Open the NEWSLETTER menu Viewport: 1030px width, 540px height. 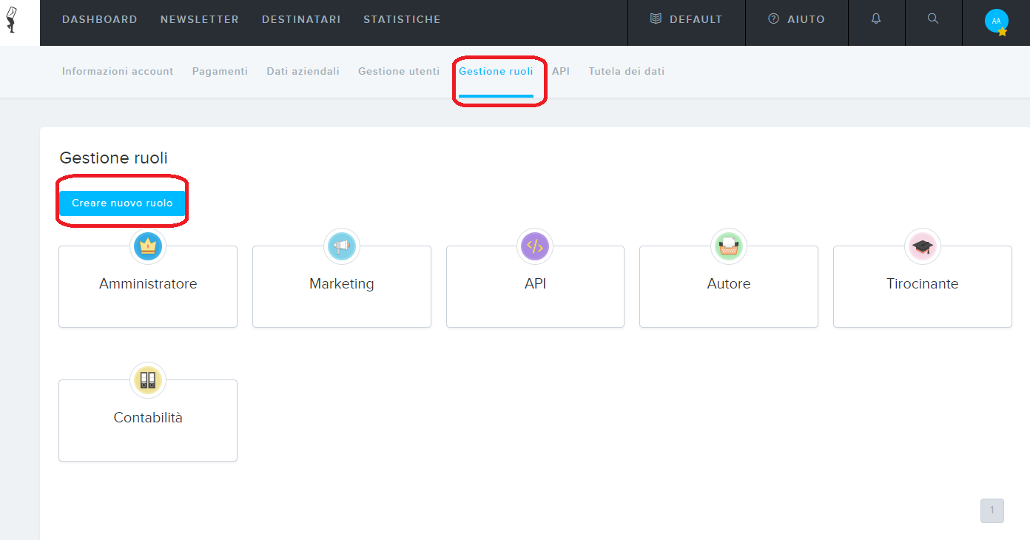pyautogui.click(x=200, y=20)
